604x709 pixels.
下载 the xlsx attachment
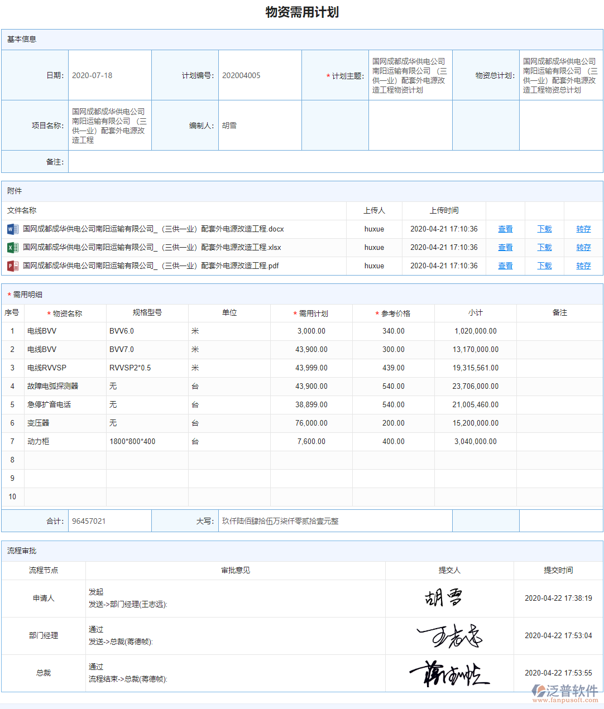544,247
